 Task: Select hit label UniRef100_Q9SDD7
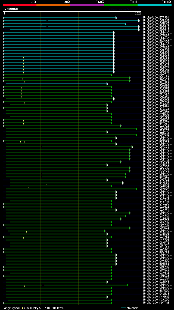click(x=156, y=120)
